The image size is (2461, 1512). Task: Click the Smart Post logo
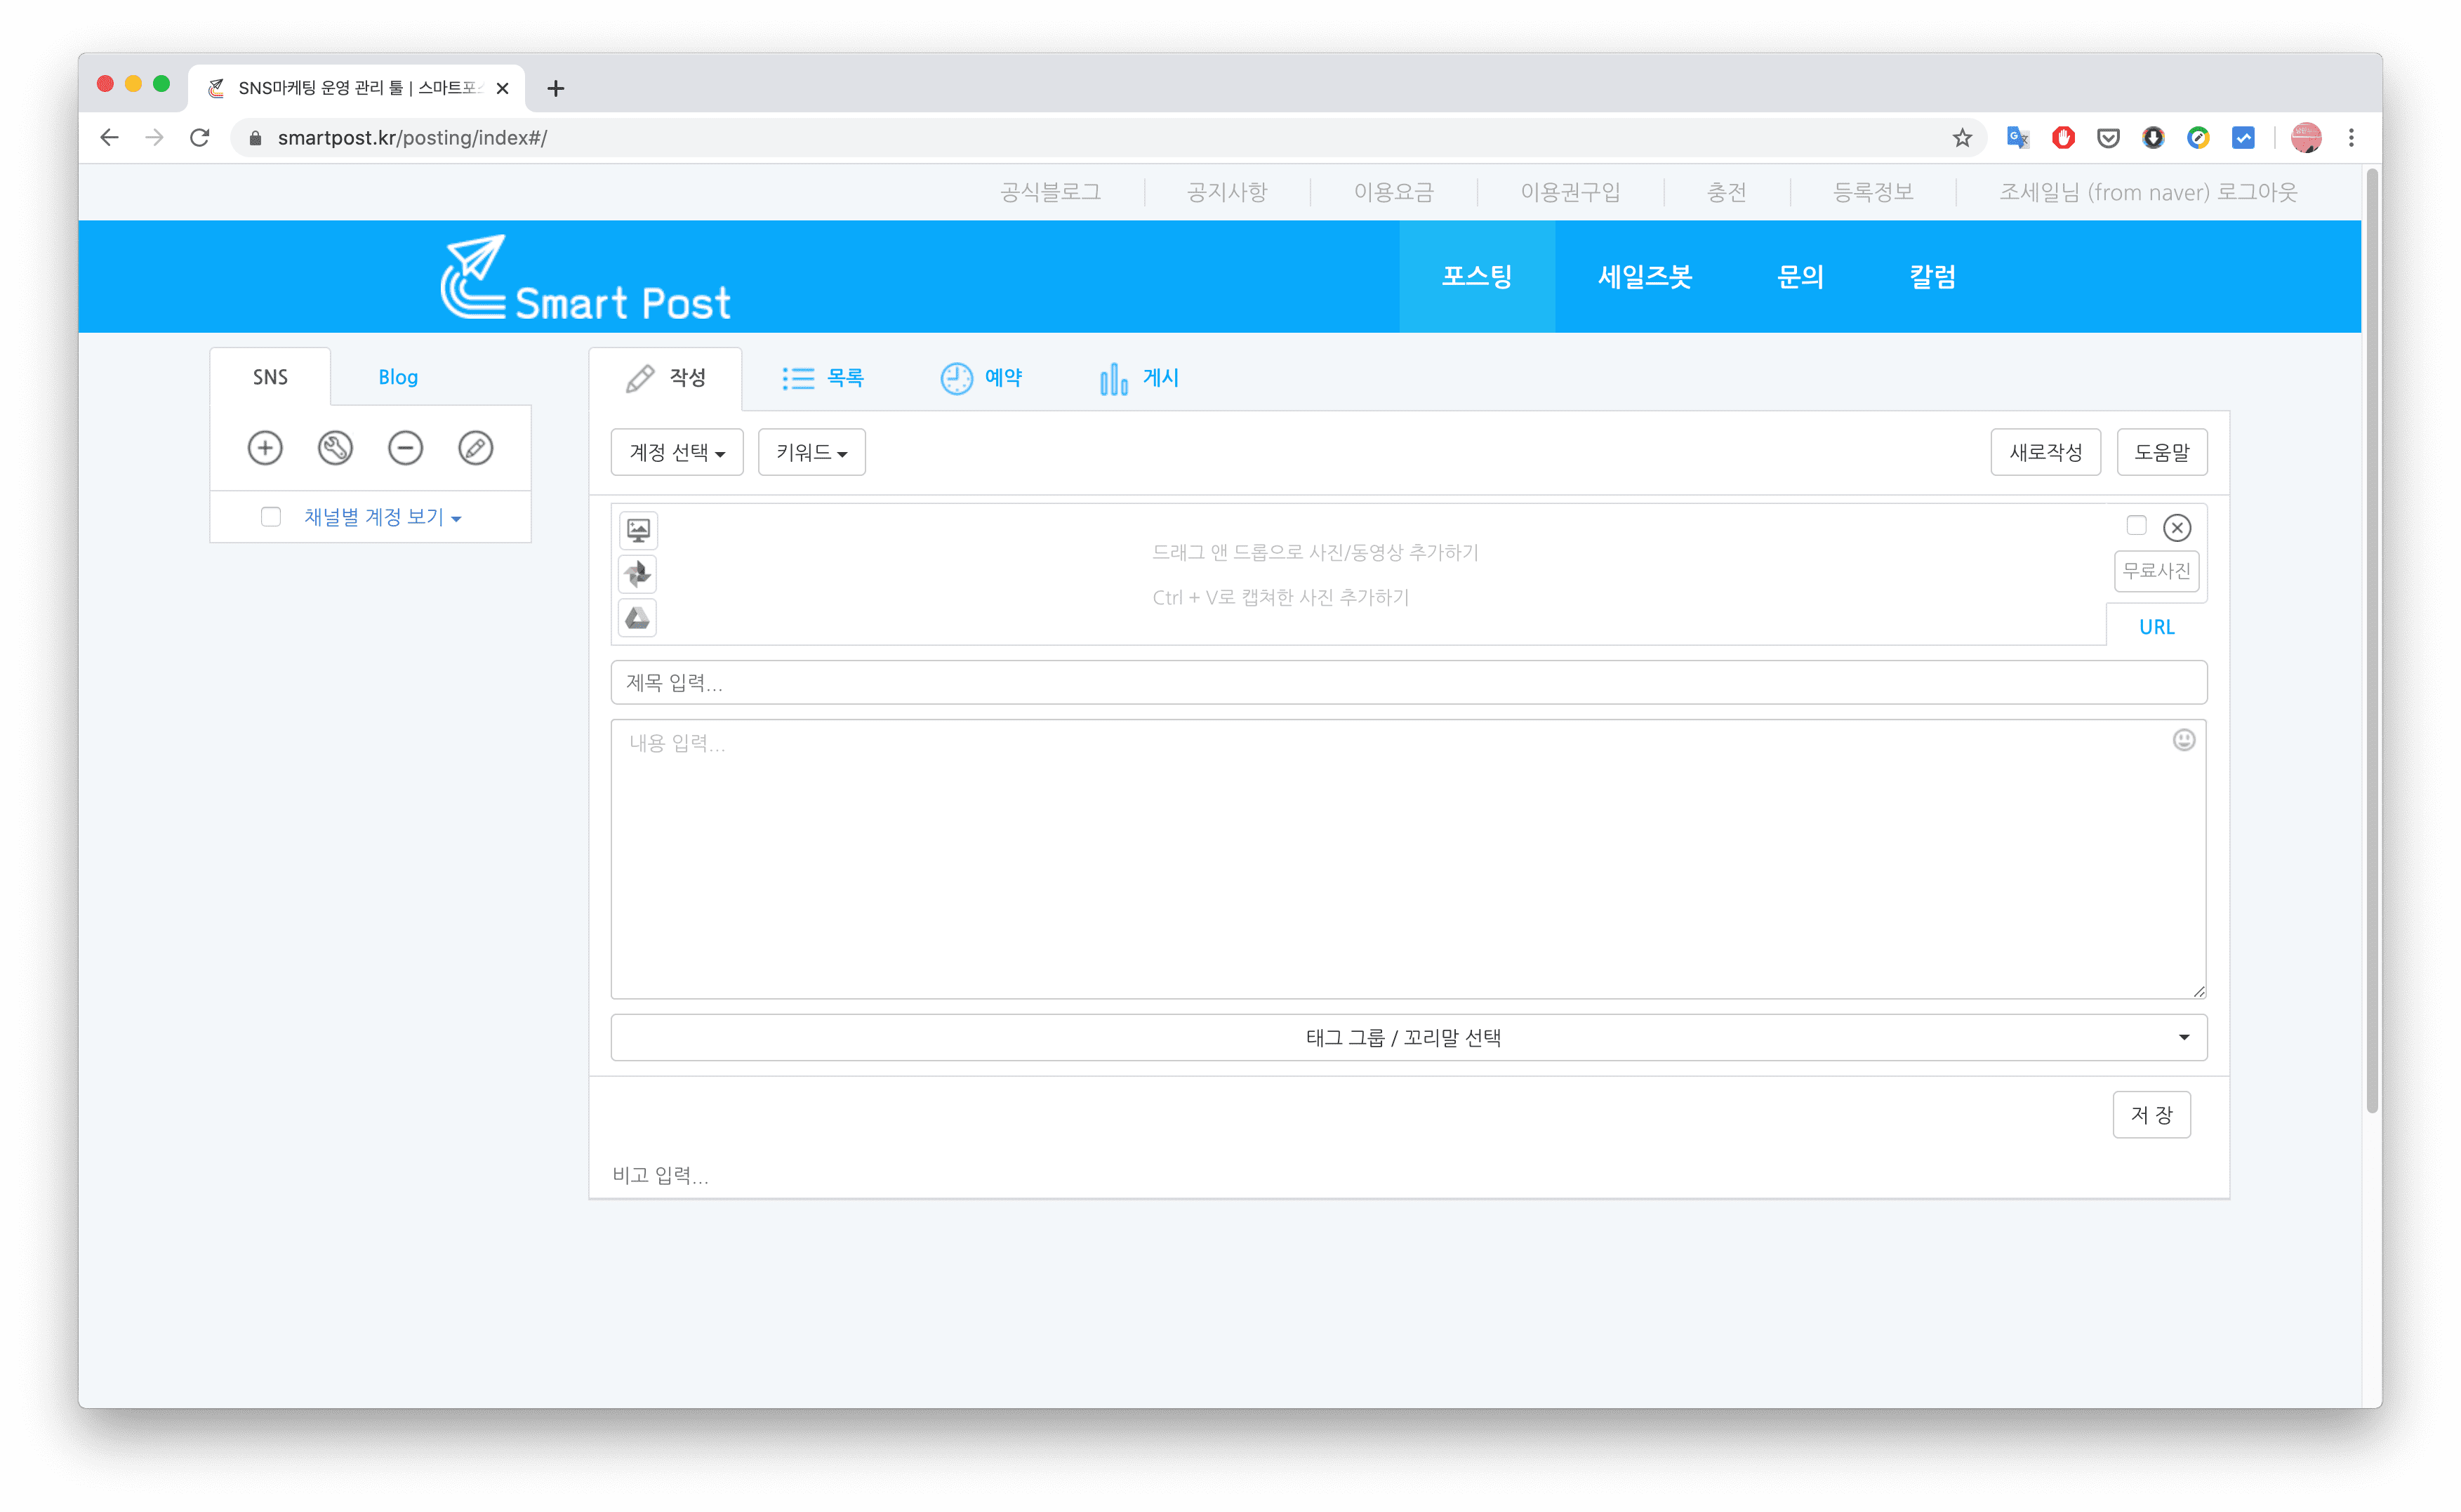(x=585, y=278)
